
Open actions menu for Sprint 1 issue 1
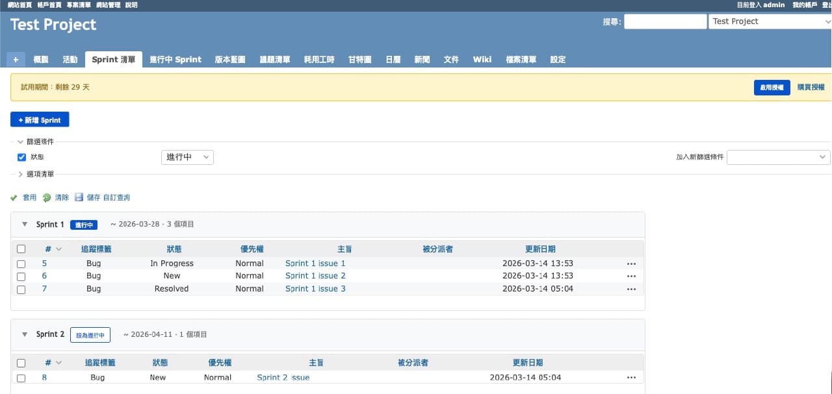630,263
